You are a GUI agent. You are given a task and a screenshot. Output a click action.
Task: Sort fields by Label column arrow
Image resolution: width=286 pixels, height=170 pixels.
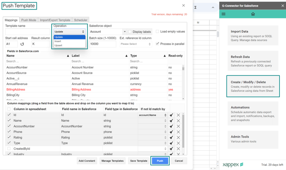(126, 56)
